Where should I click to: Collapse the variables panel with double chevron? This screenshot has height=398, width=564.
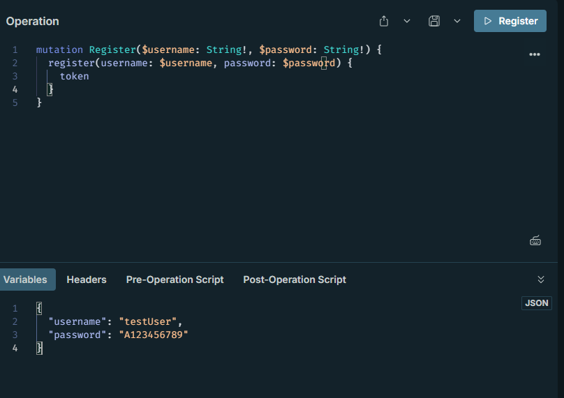point(541,280)
